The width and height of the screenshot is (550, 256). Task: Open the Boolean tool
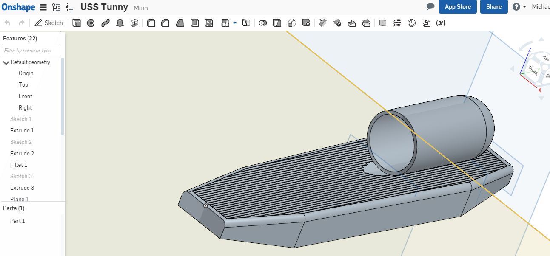coord(263,23)
